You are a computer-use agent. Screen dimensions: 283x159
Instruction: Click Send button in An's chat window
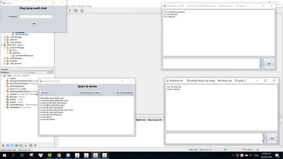click(272, 138)
